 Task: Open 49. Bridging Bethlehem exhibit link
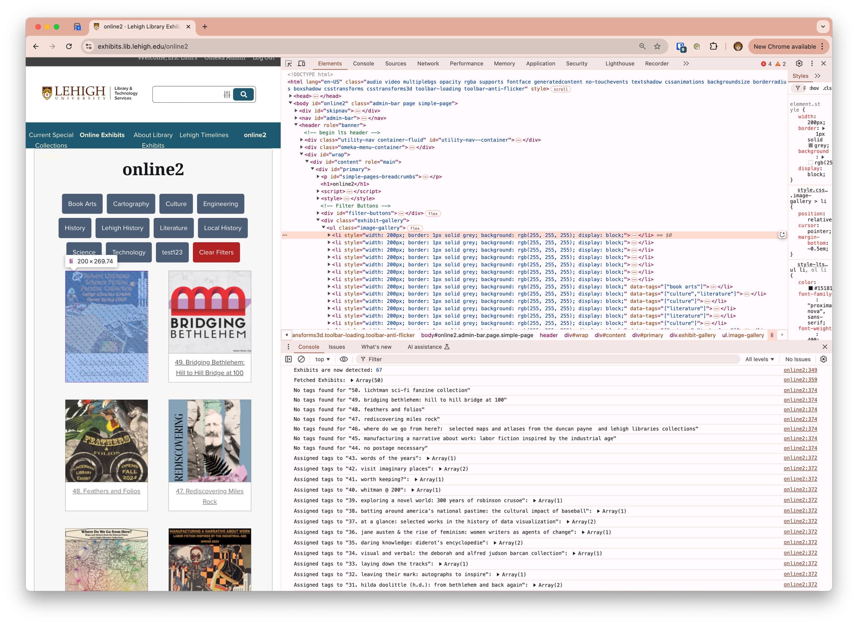210,368
